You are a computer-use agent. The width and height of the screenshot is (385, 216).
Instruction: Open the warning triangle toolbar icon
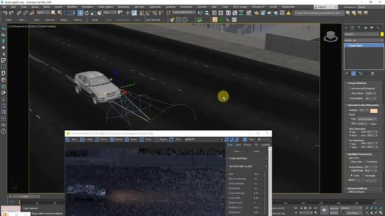(x=289, y=13)
